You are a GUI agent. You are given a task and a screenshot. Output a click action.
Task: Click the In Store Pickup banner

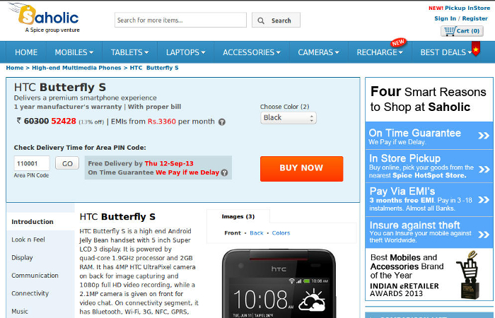tap(429, 166)
